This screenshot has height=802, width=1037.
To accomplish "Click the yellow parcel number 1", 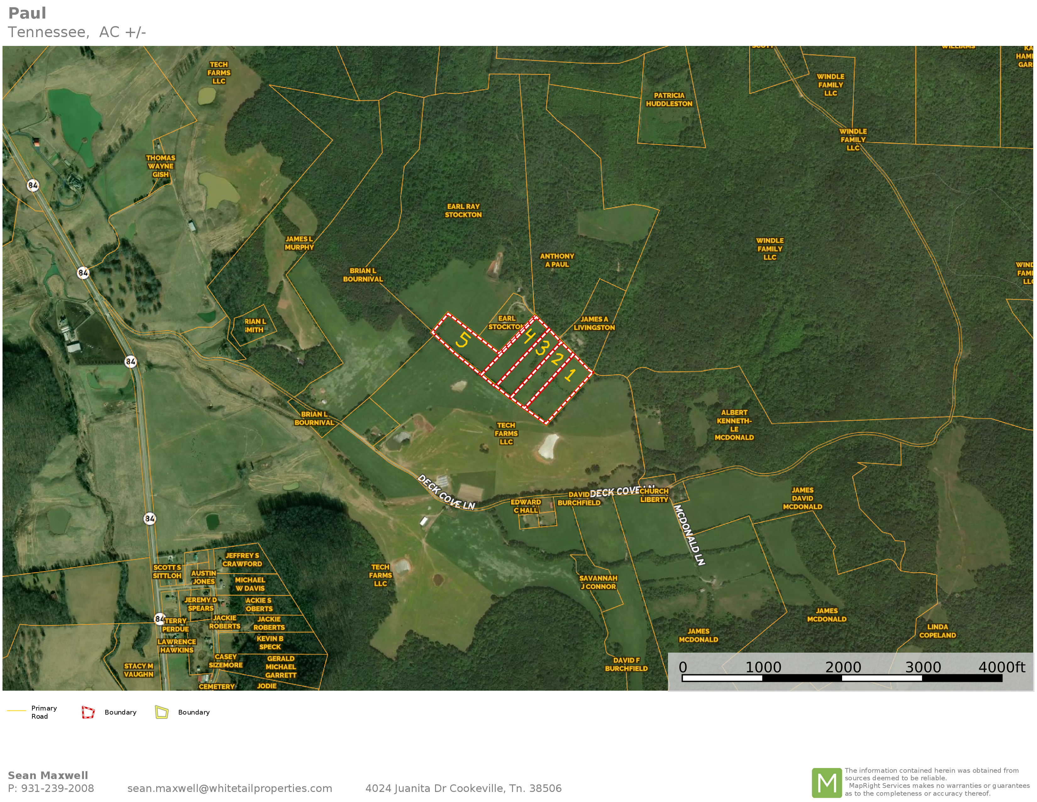I will [x=570, y=375].
